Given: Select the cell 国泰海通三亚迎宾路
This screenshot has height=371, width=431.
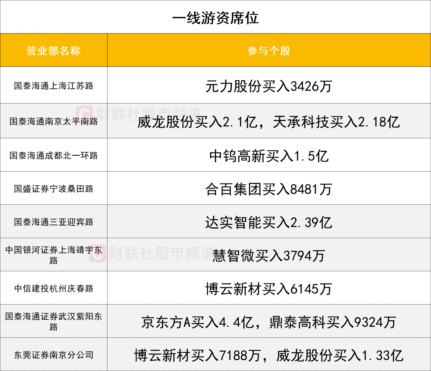Looking at the screenshot, I should click(54, 221).
